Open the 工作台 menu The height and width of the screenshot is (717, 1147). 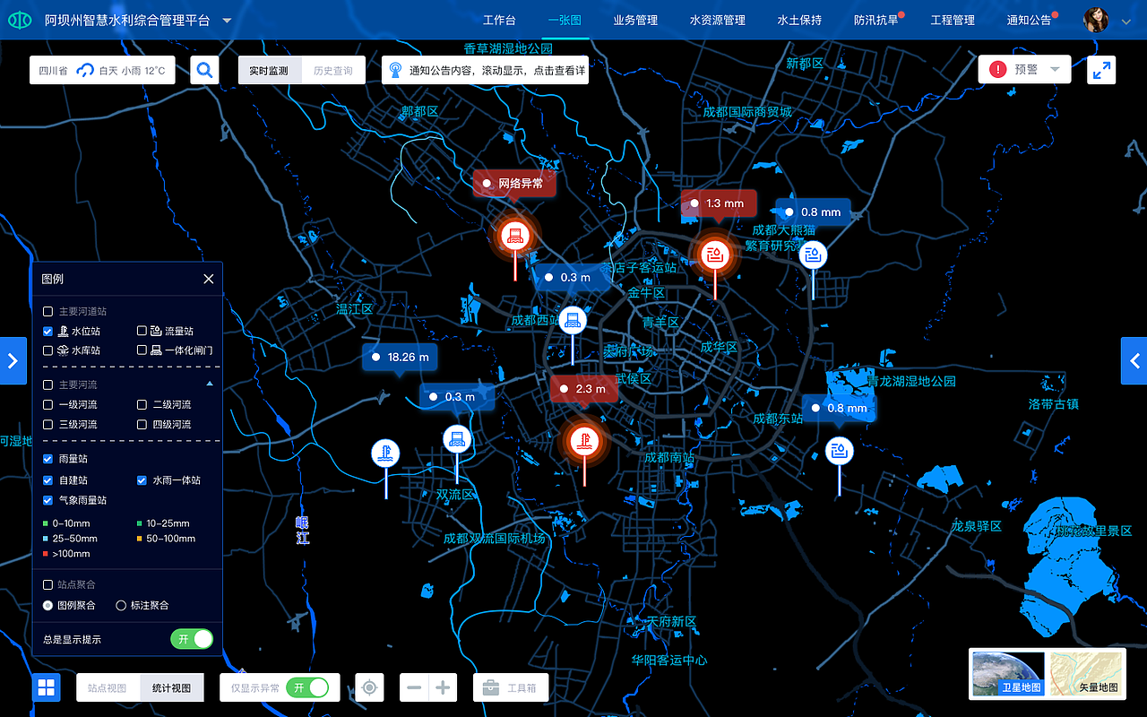[499, 20]
